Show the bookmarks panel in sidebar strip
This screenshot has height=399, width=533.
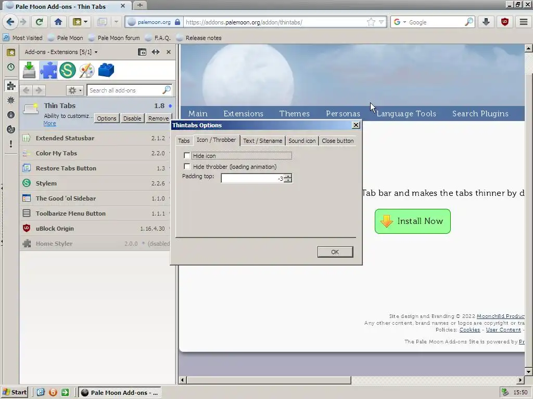click(11, 52)
